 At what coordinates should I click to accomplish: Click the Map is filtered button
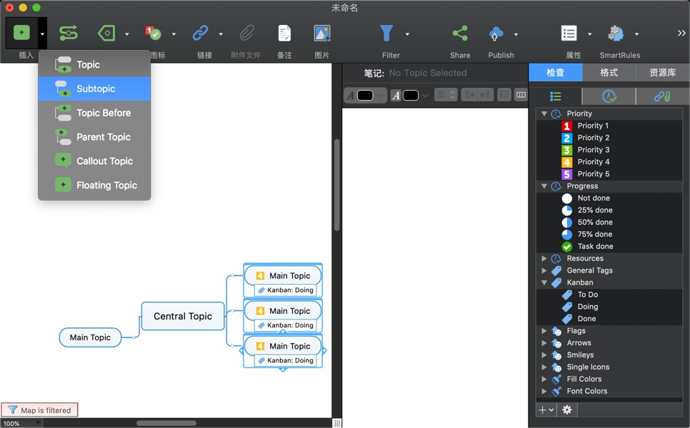39,409
